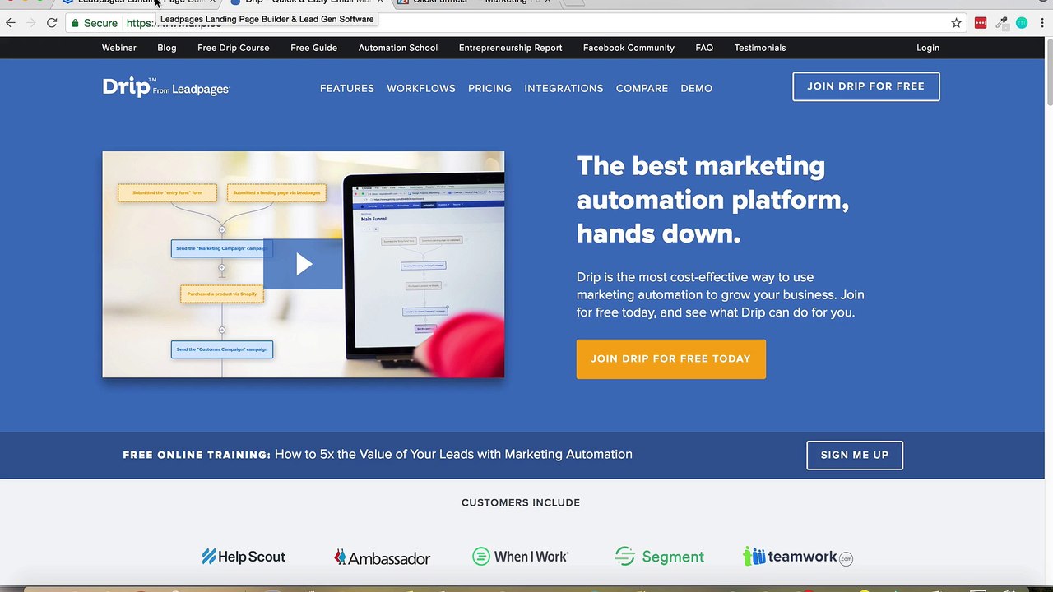Open the Ambassador customer logo
Screen dimensions: 1053x592
pyautogui.click(x=382, y=557)
